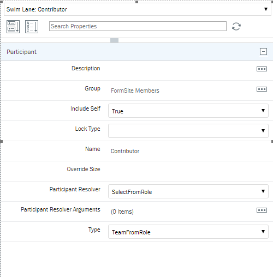This screenshot has height=278, width=273.
Task: Click the Name value Contributor
Action: click(125, 151)
